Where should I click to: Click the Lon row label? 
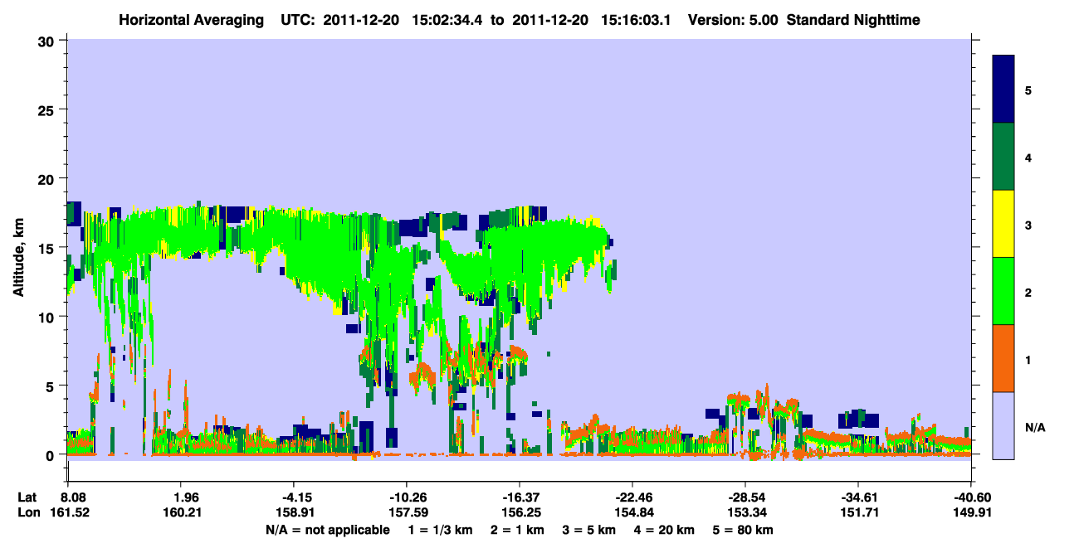(x=27, y=512)
